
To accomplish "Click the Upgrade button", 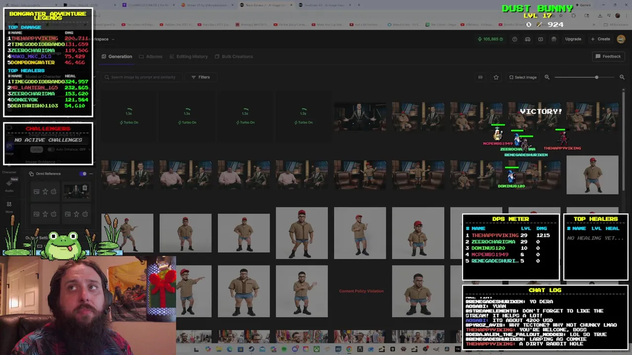I will pyautogui.click(x=573, y=39).
